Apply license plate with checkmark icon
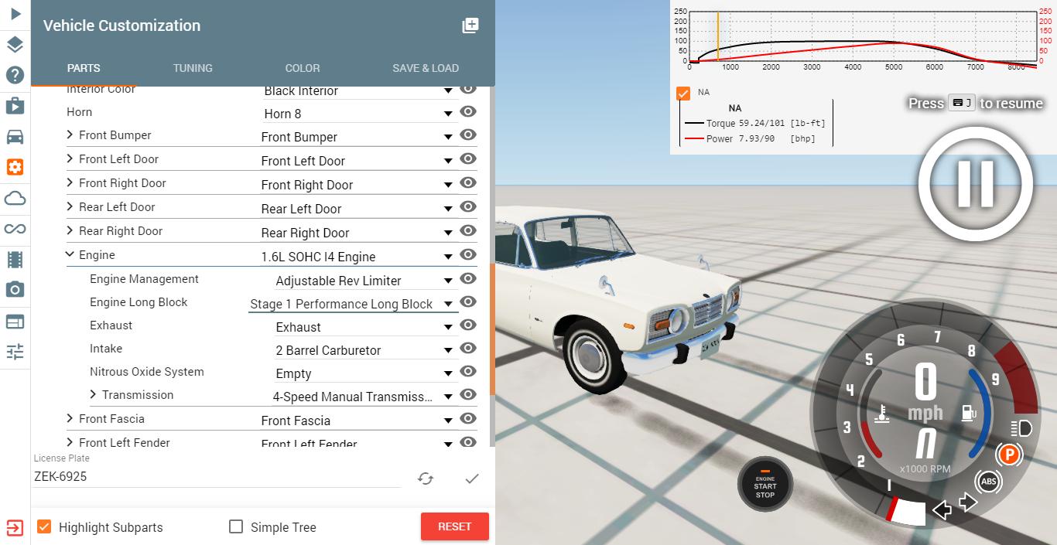The width and height of the screenshot is (1057, 545). [472, 479]
